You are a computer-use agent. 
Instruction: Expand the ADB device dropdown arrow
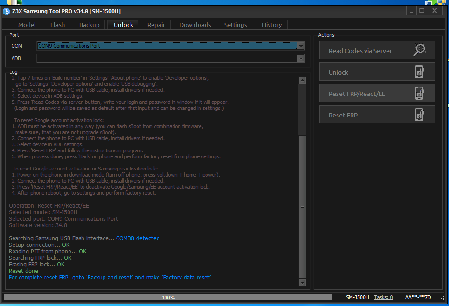pos(301,58)
